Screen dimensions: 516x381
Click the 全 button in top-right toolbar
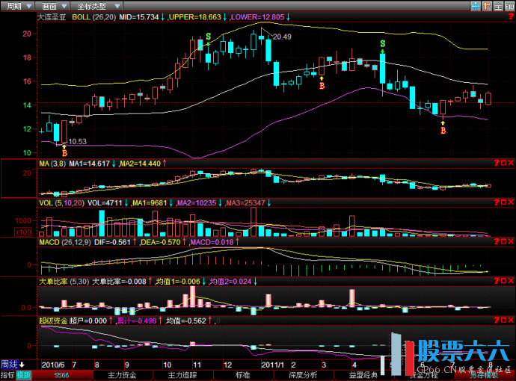pos(500,5)
